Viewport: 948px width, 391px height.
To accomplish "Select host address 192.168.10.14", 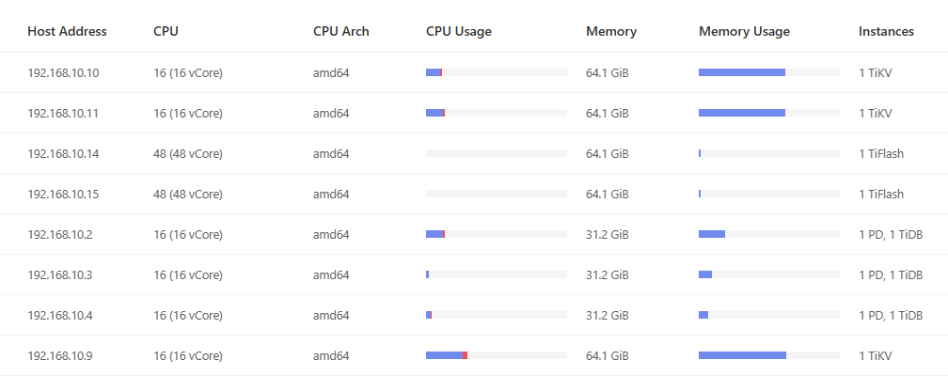I will pos(63,153).
